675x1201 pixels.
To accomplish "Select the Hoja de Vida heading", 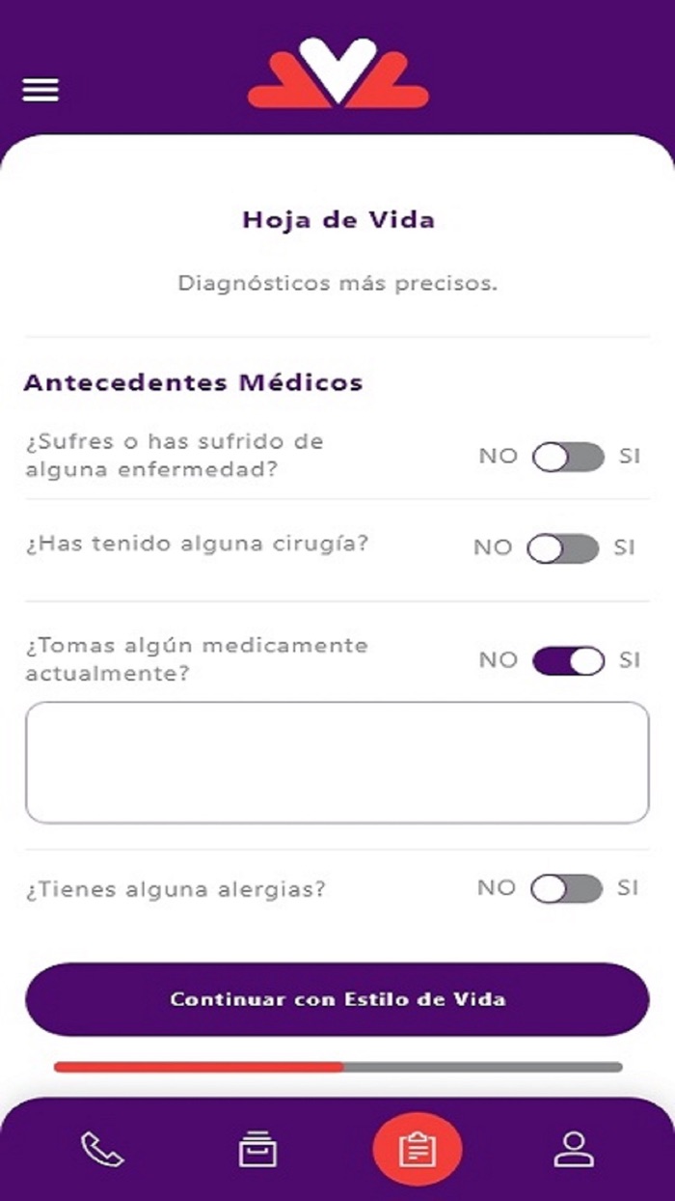I will coord(337,219).
